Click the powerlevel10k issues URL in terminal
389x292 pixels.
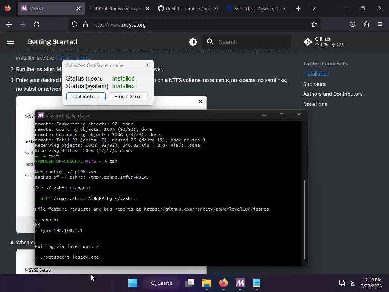[x=206, y=209]
